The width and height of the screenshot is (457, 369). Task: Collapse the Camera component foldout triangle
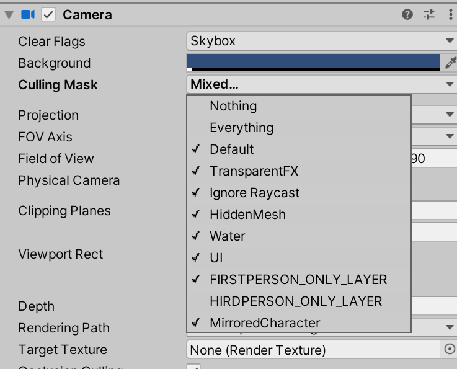9,14
